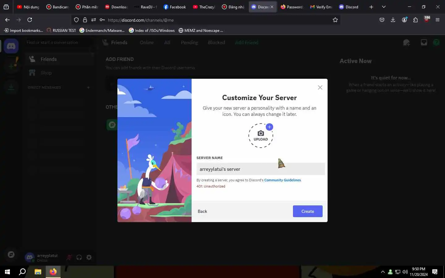Open Pocket save icon in toolbar
Image resolution: width=445 pixels, height=278 pixels.
pos(382,20)
